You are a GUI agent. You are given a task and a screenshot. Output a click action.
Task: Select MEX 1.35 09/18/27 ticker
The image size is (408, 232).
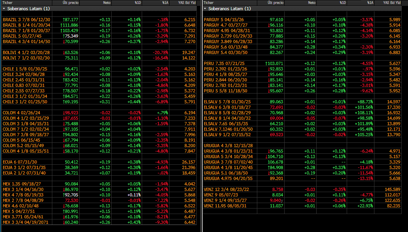[21, 184]
